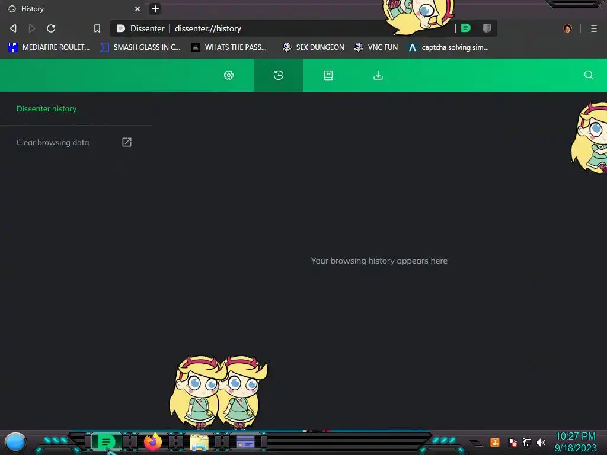Select the History tab
Screen dimensions: 607x455
click(x=74, y=8)
